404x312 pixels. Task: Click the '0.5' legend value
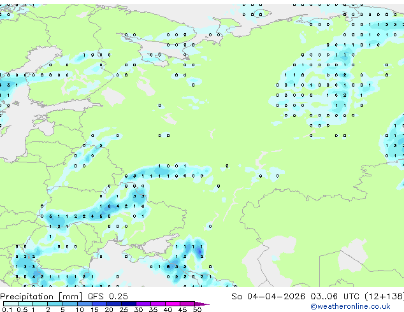22,309
